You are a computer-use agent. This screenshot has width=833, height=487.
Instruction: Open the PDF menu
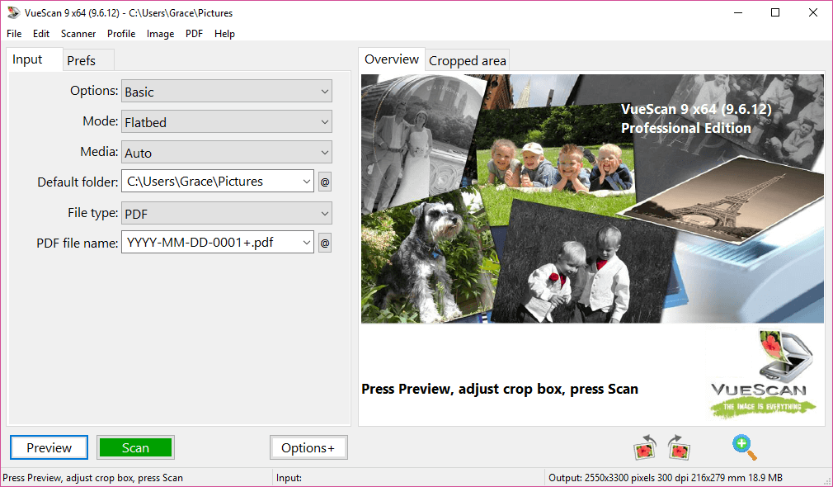[194, 34]
